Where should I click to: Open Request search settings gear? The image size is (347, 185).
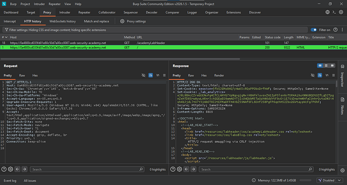click(x=10, y=169)
